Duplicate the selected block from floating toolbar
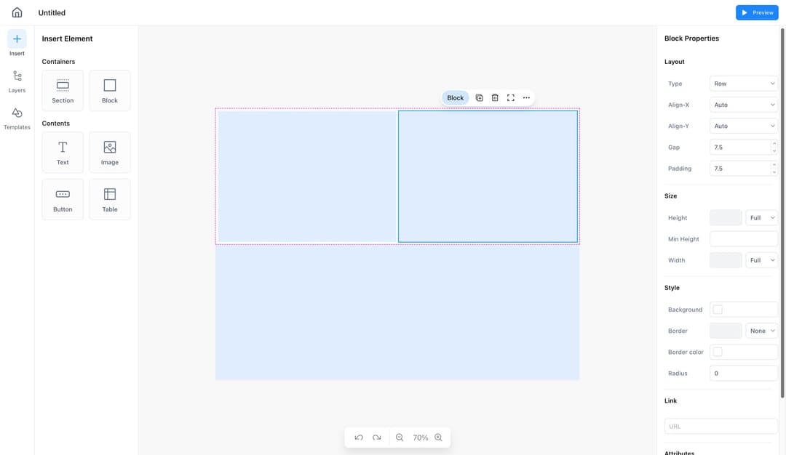 pyautogui.click(x=479, y=97)
